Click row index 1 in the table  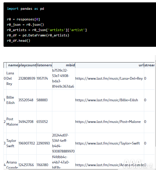tap(4, 100)
